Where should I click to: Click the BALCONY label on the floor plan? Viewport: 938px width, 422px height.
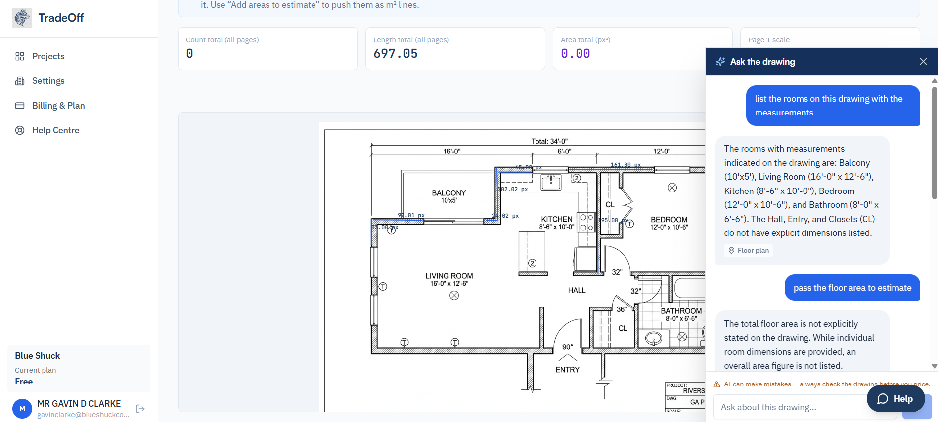[x=449, y=193]
